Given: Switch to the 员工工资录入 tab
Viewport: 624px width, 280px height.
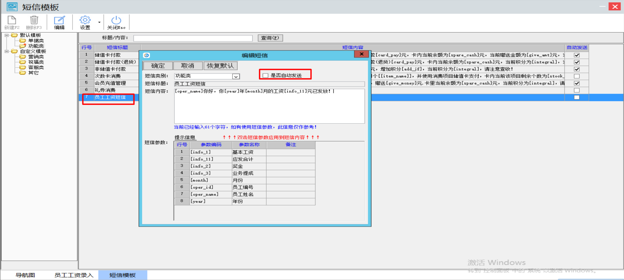Looking at the screenshot, I should [74, 275].
